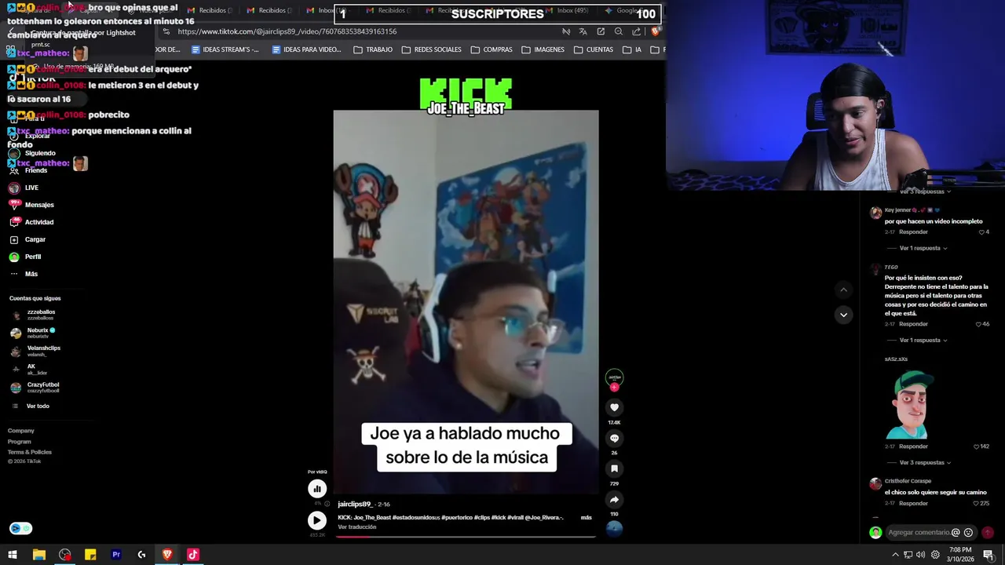This screenshot has width=1005, height=565.
Task: Expand 'Ver 3 respuestas' under sASz.sXs comment
Action: (925, 462)
